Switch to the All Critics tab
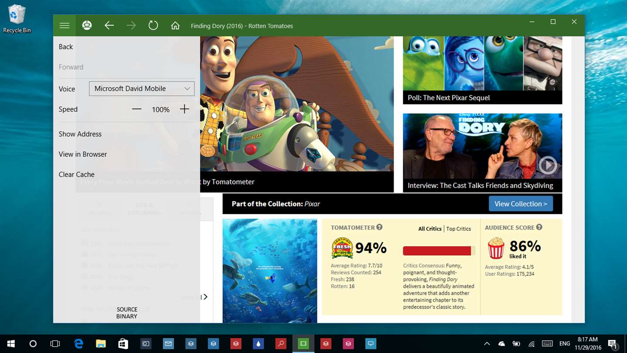Screen dimensions: 627x353 [430, 228]
